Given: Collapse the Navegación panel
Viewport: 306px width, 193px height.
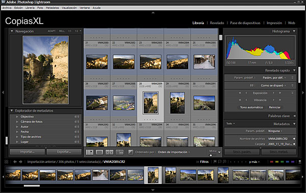Looking at the screenshot, I should point(12,31).
